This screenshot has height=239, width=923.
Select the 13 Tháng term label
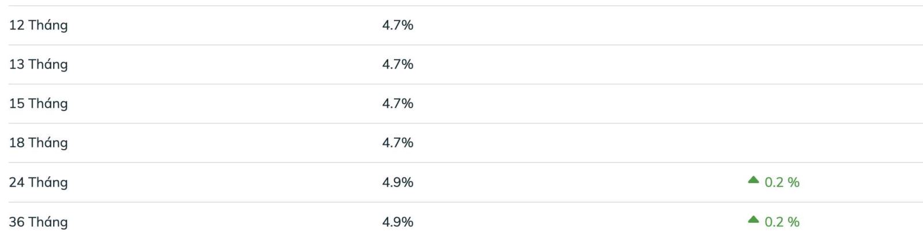(38, 65)
